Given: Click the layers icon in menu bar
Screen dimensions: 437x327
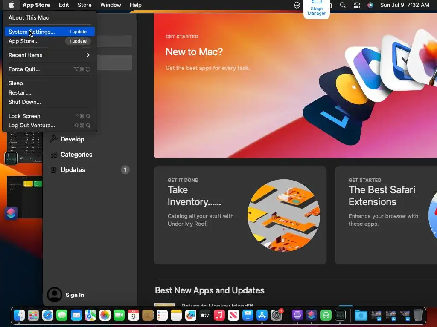Looking at the screenshot, I should coord(297,5).
